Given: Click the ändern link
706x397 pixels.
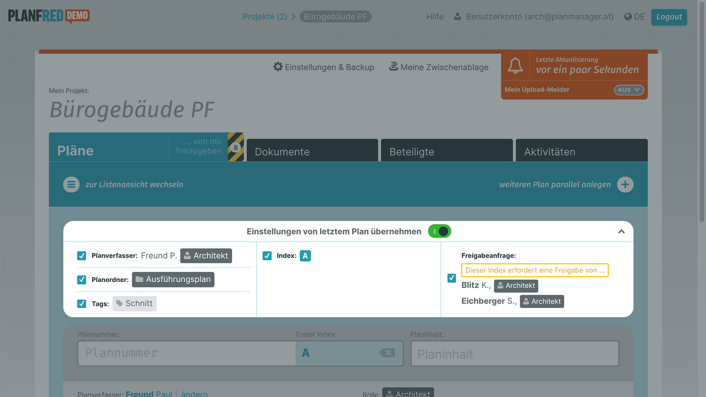Looking at the screenshot, I should click(x=194, y=394).
